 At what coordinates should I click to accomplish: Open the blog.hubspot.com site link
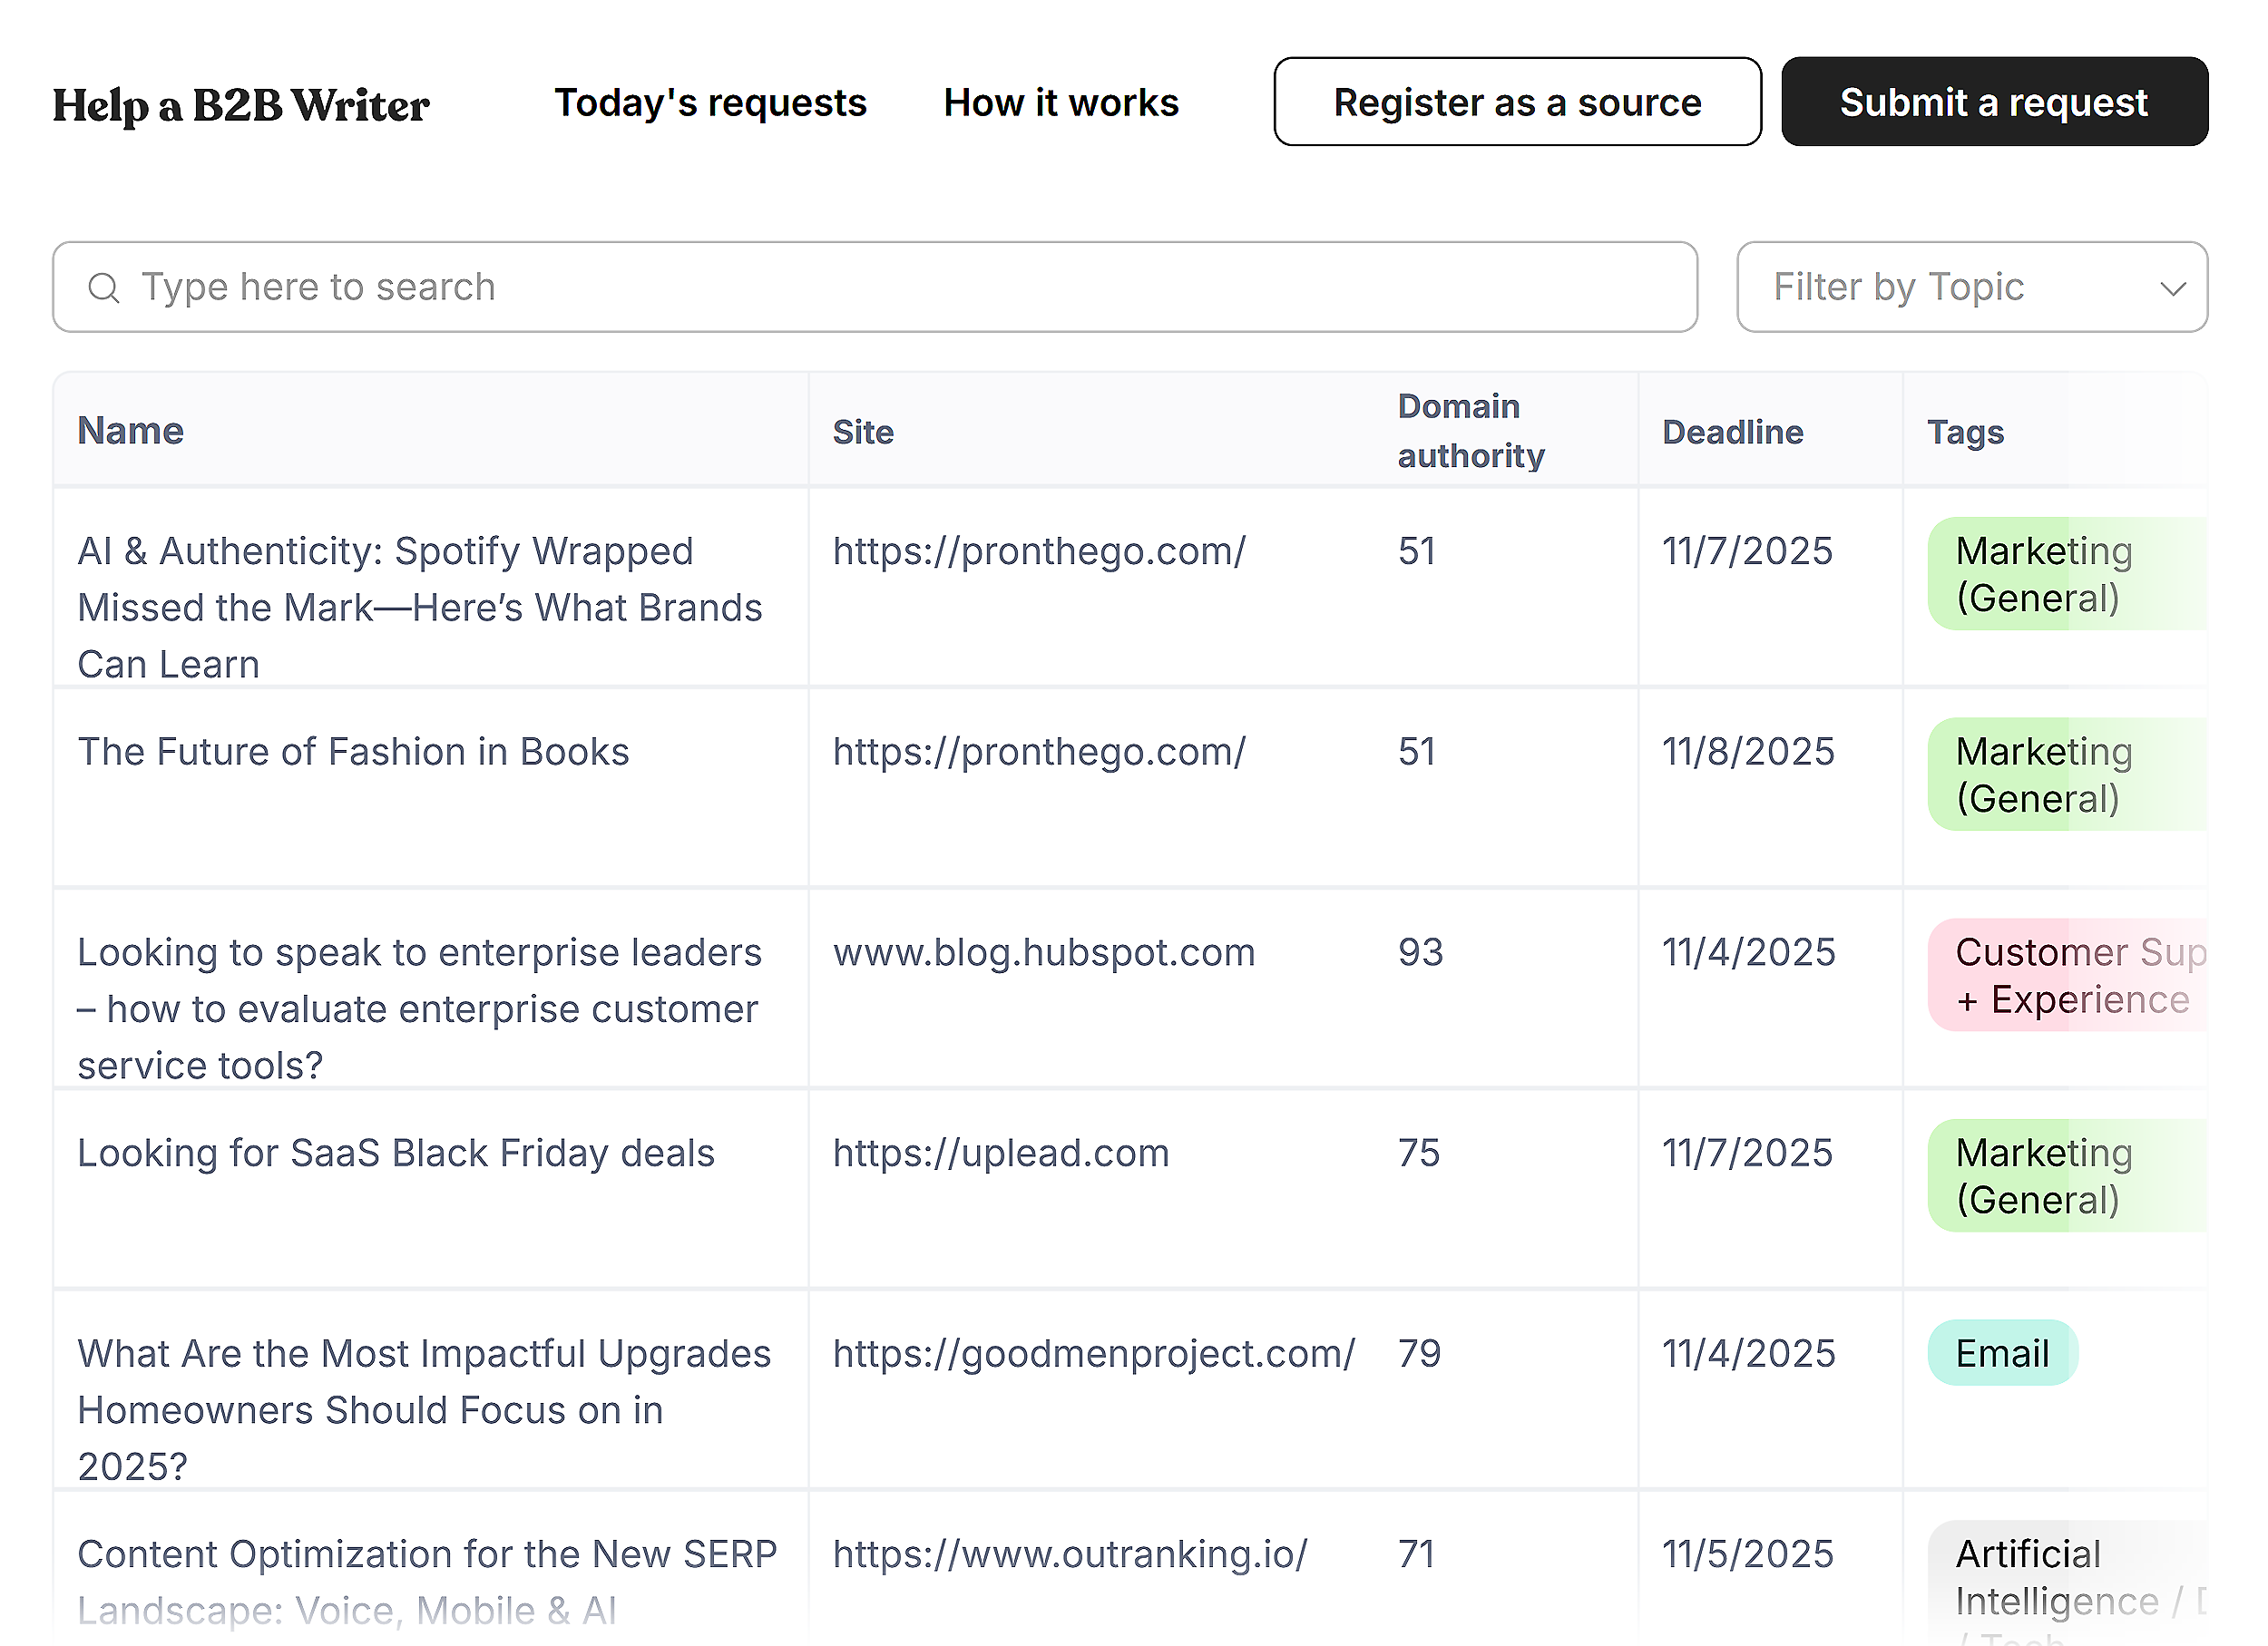click(x=1044, y=952)
